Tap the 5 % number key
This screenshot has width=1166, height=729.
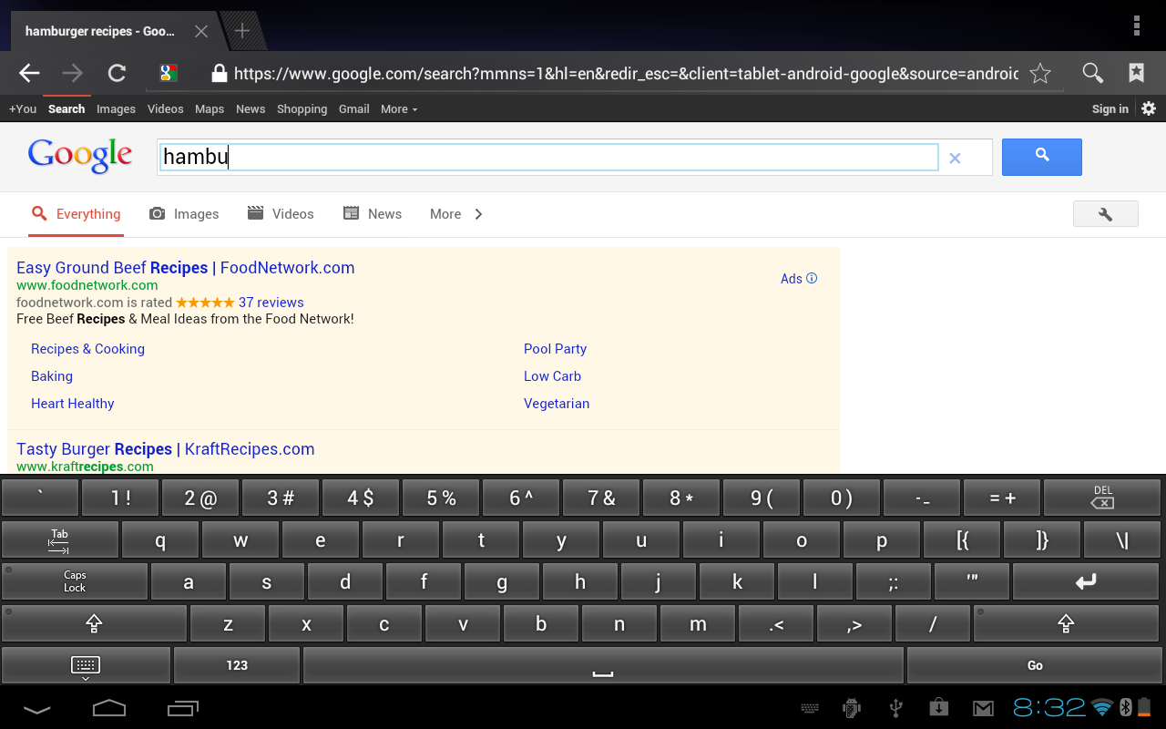[x=441, y=498]
